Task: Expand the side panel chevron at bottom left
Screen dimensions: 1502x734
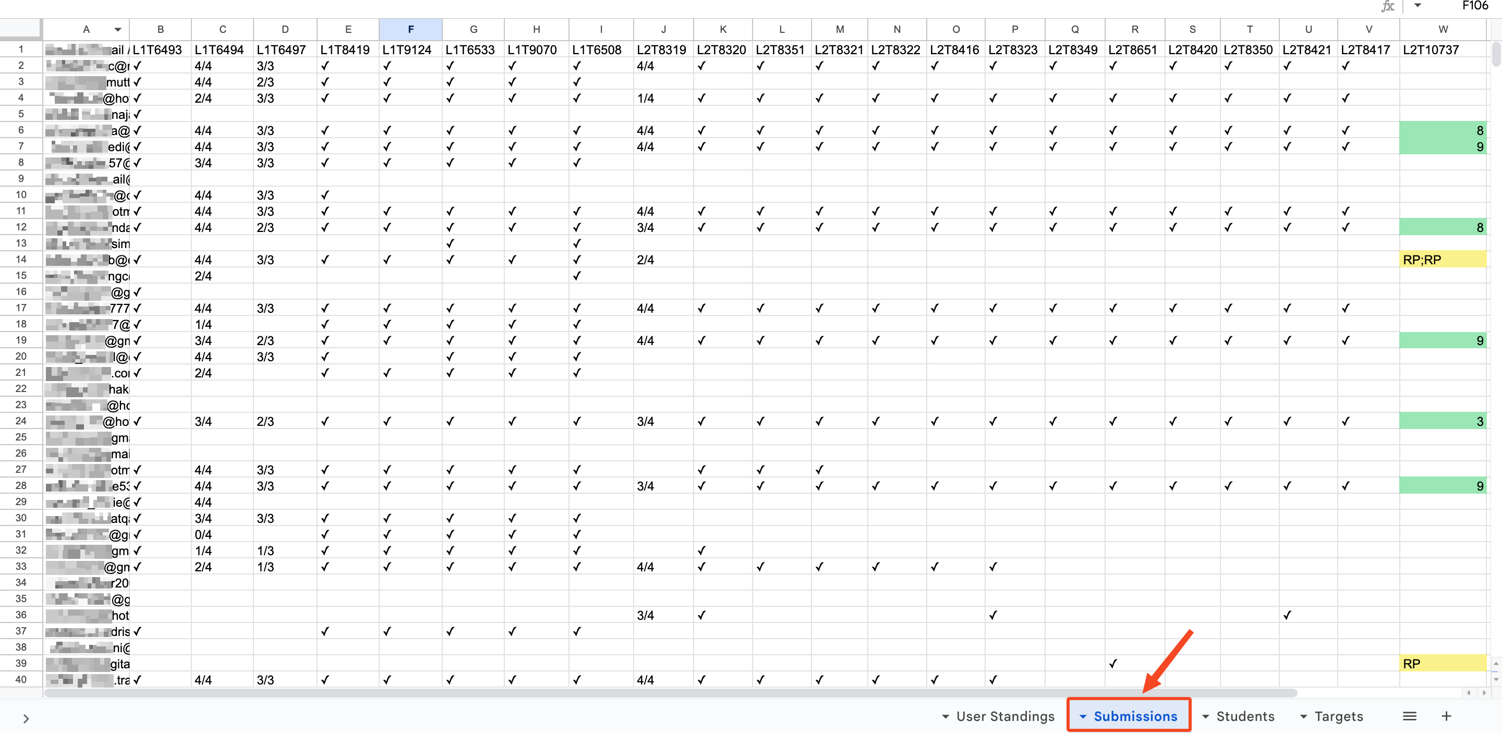Action: 26,718
